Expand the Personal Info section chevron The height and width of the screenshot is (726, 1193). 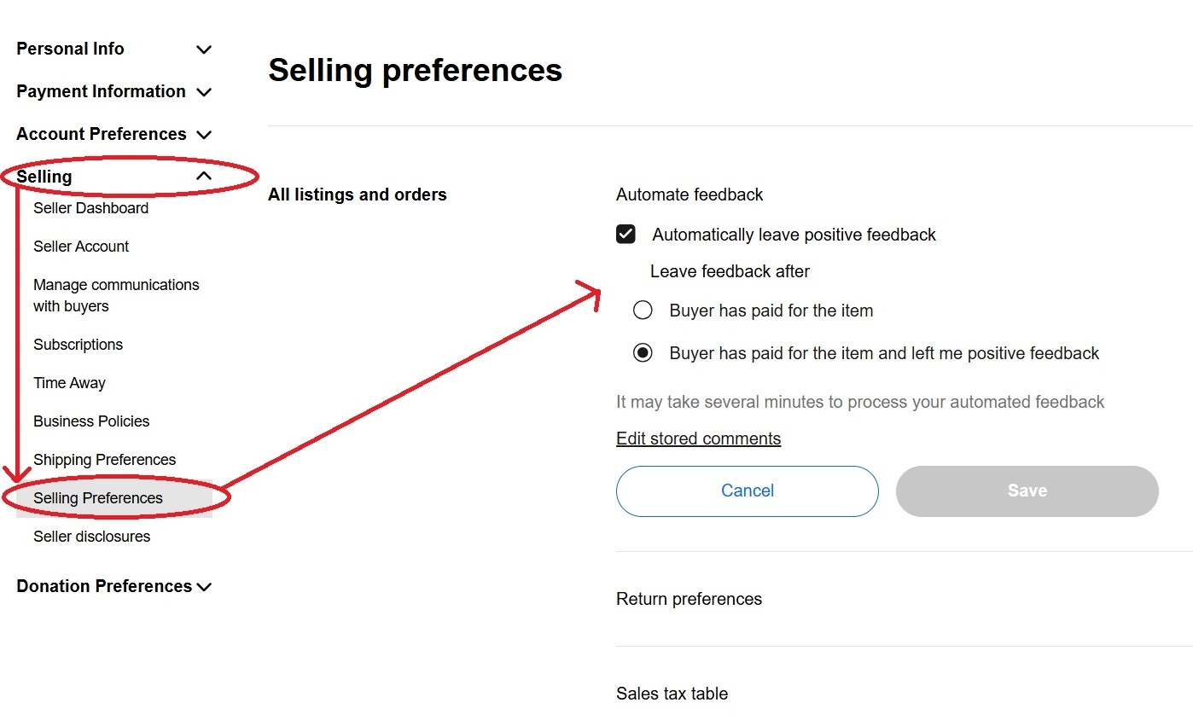[x=204, y=49]
